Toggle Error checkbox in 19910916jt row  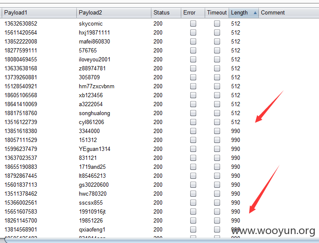pyautogui.click(x=193, y=211)
